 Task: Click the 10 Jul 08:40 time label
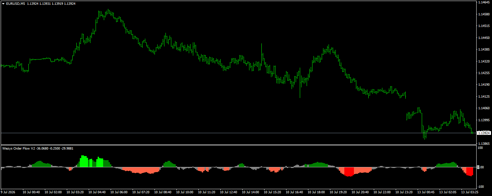[x=163, y=192]
